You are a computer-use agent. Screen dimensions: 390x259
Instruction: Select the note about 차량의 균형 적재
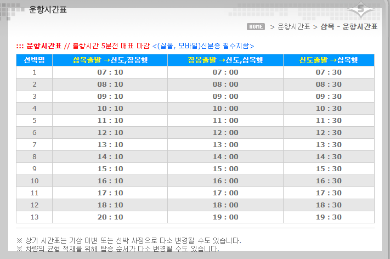(x=117, y=249)
